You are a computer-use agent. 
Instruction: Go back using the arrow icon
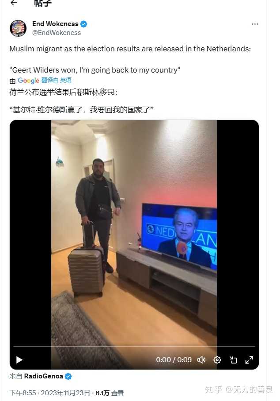click(14, 3)
